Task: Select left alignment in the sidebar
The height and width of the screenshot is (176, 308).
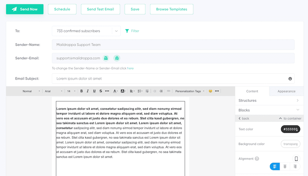Action: (275, 166)
